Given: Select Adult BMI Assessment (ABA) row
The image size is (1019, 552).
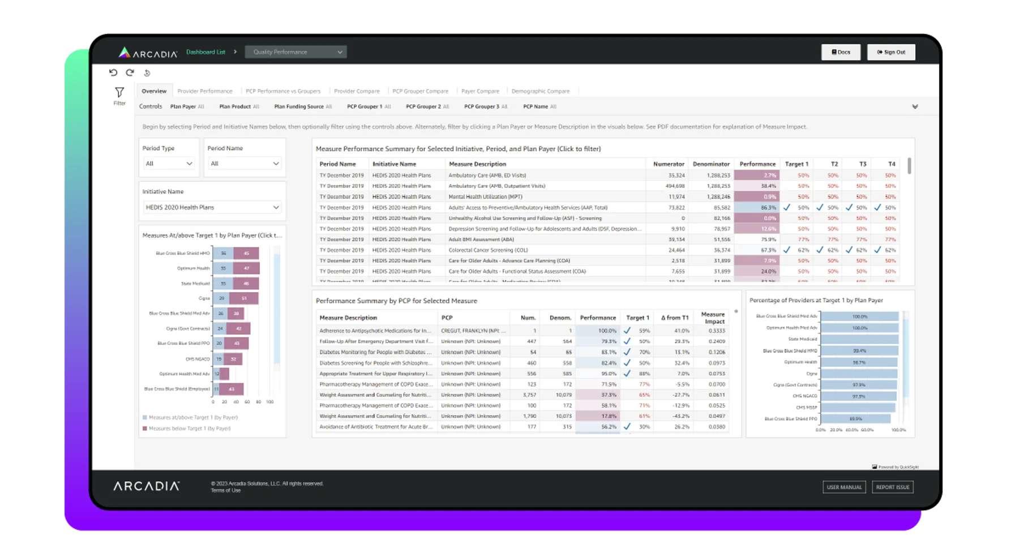Looking at the screenshot, I should (x=607, y=239).
